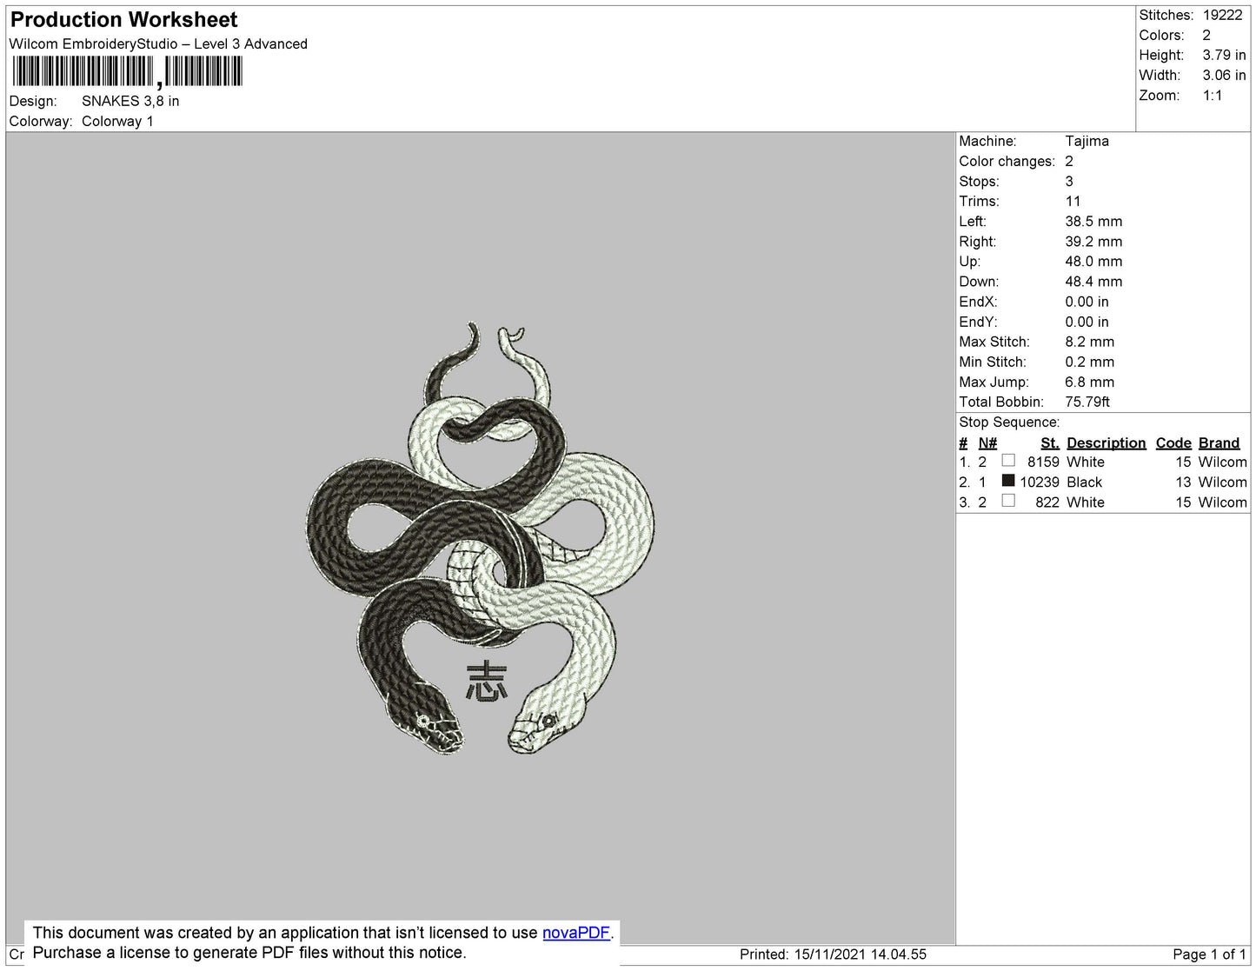Click the right barcode after the comma
Image resolution: width=1256 pixels, height=971 pixels.
click(x=203, y=71)
